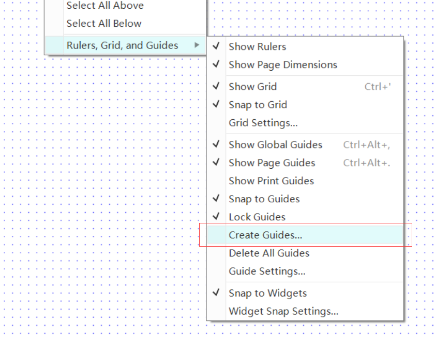
Task: Unlock guides via Lock Guides
Action: (x=257, y=217)
